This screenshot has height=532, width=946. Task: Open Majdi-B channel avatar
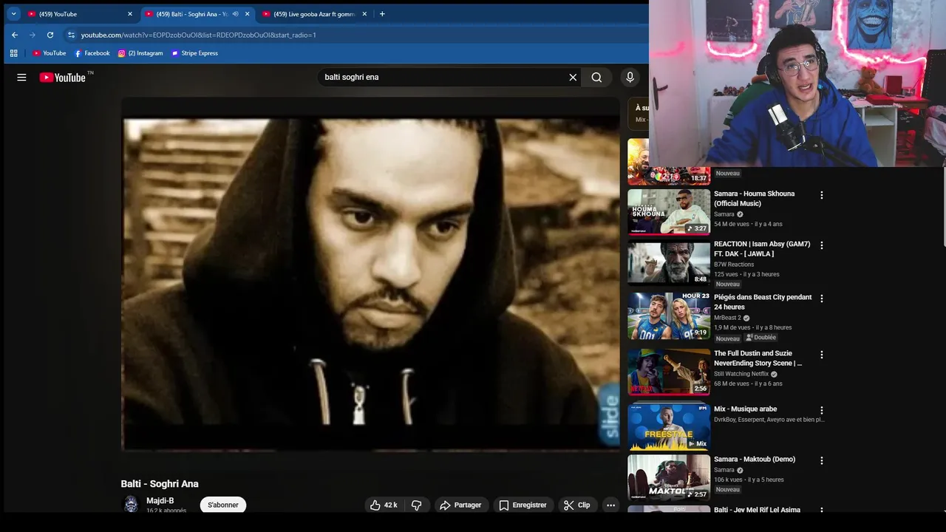131,505
